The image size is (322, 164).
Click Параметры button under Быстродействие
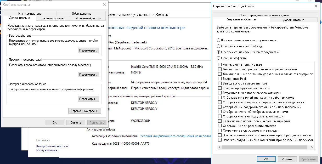pyautogui.click(x=88, y=50)
